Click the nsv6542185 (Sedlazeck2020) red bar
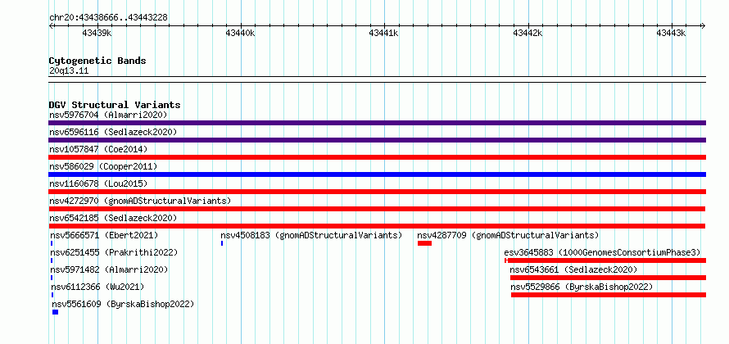Image resolution: width=729 pixels, height=344 pixels. pos(377,226)
